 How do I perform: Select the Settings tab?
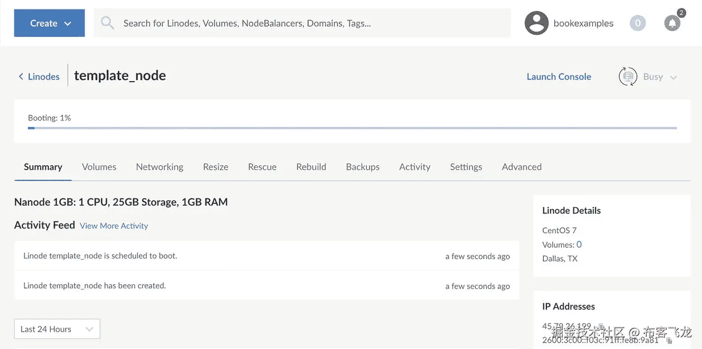(466, 167)
